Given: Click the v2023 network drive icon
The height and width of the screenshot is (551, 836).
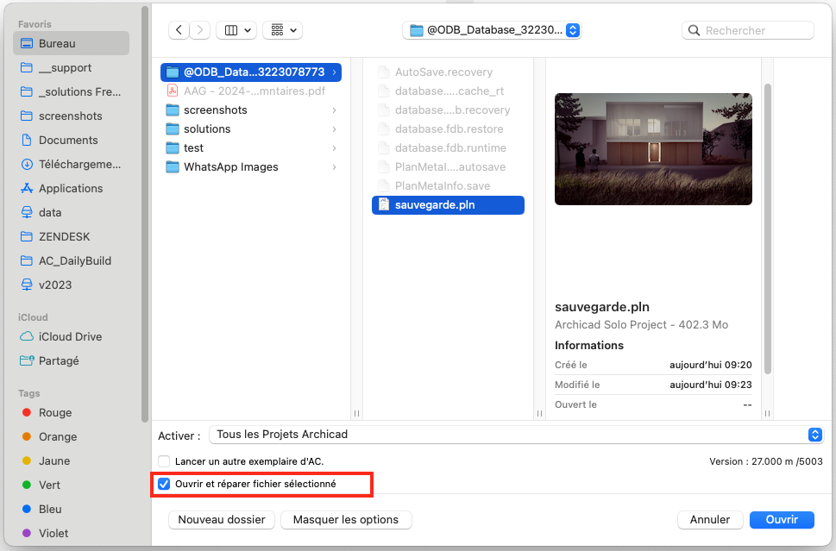Looking at the screenshot, I should coord(26,285).
